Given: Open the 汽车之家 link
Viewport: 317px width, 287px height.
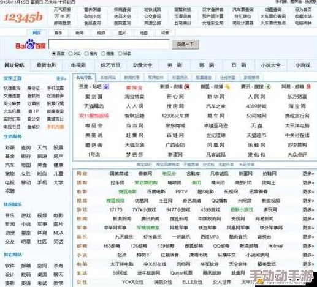Looking at the screenshot, I should point(216,106).
